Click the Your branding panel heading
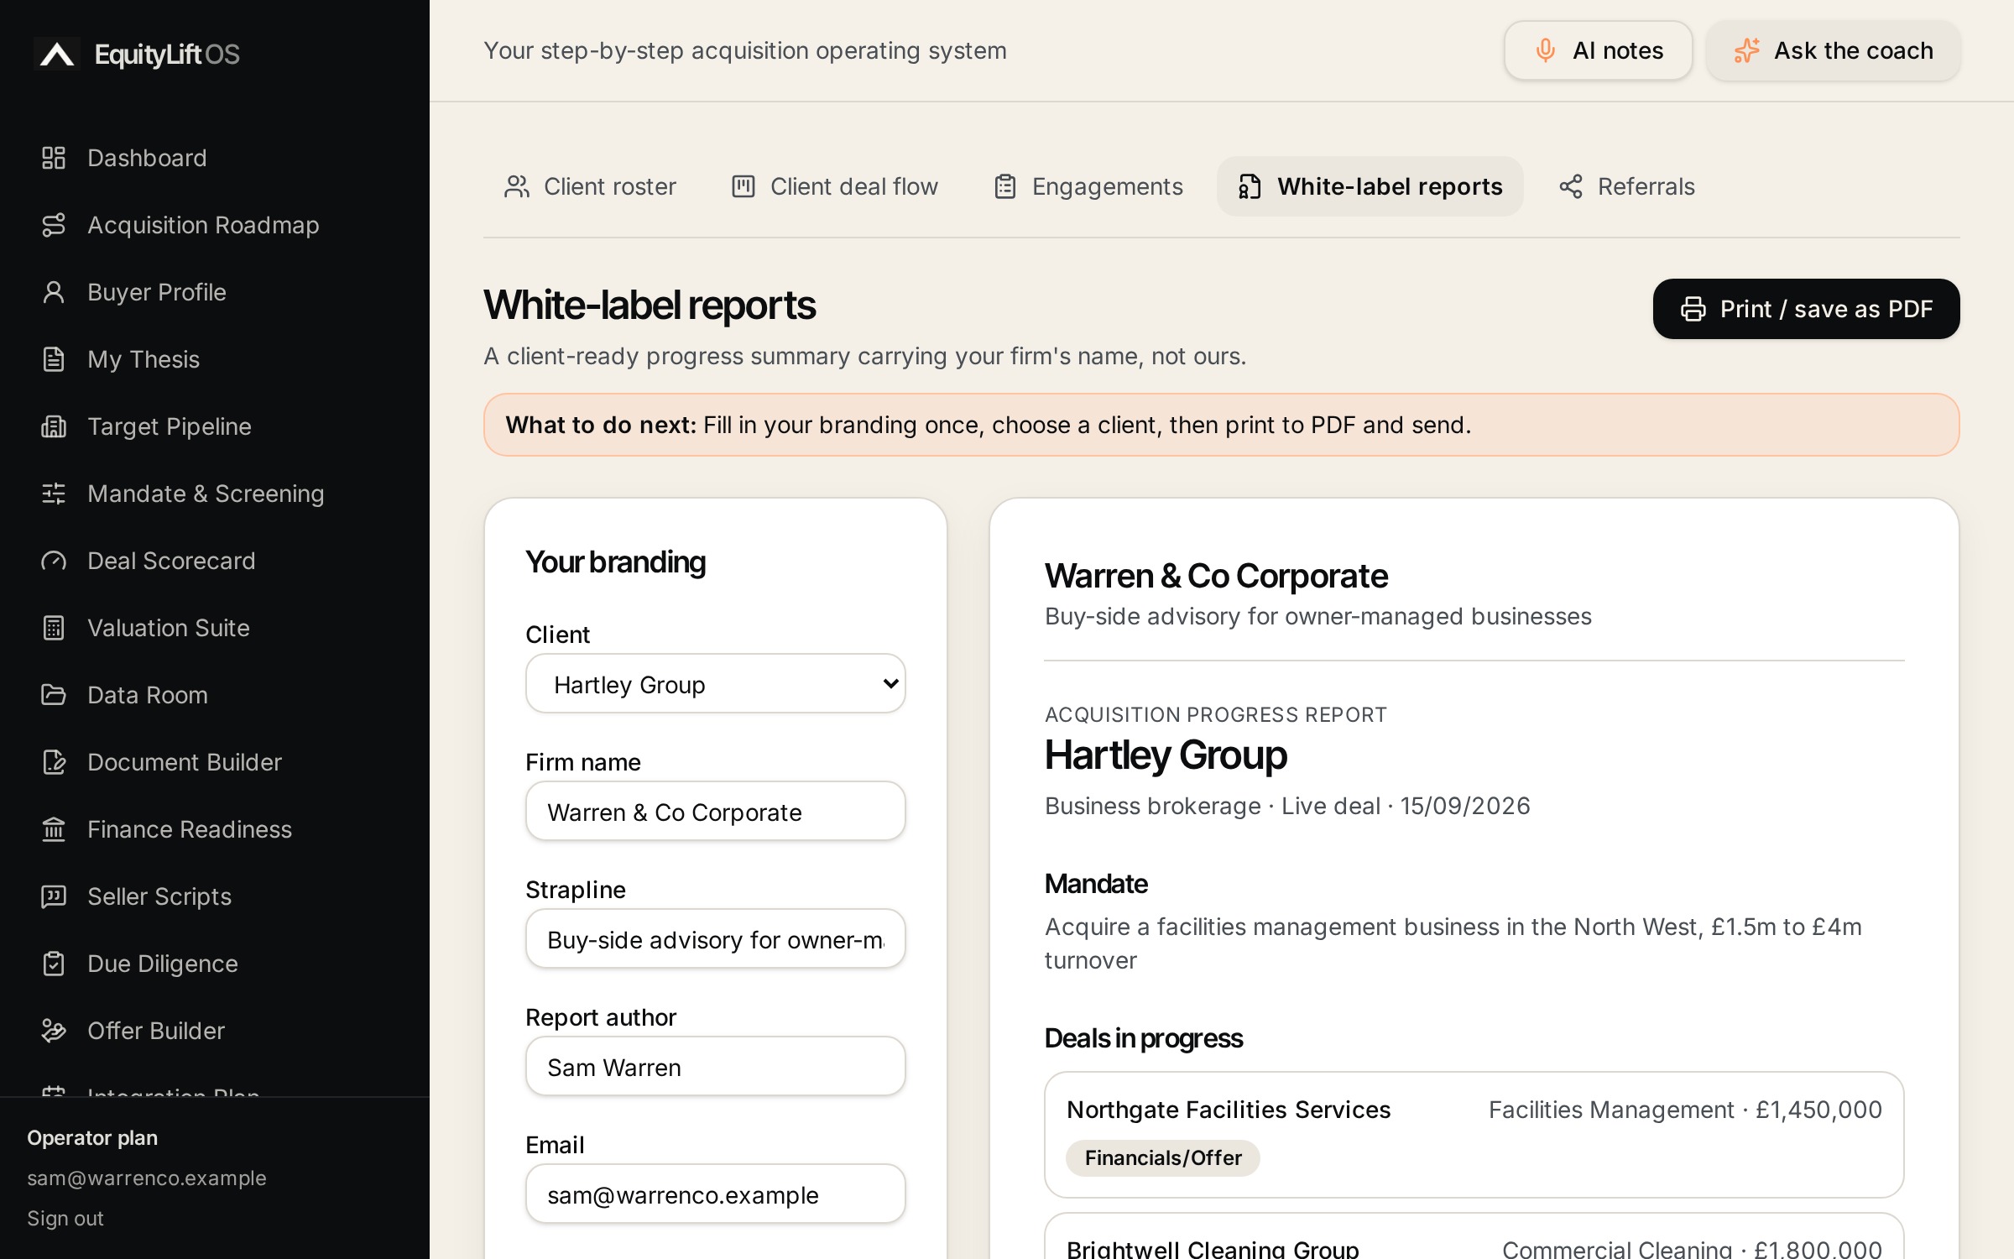Screen dimensions: 2014x1259 (x=615, y=562)
